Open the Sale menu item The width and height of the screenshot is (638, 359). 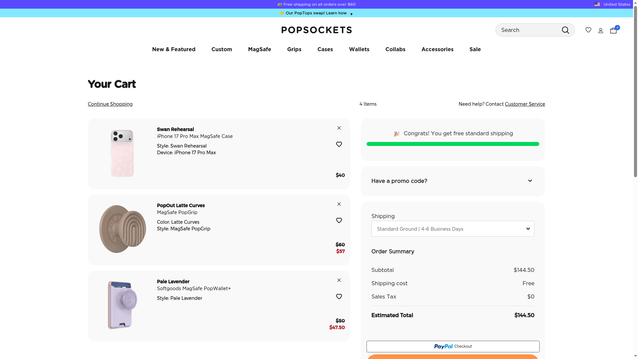coord(475,49)
